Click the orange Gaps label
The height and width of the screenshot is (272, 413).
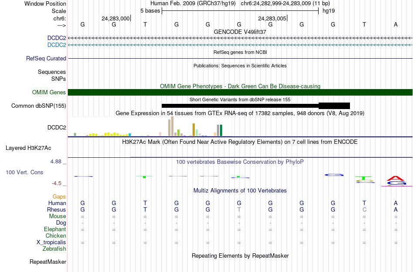click(59, 197)
